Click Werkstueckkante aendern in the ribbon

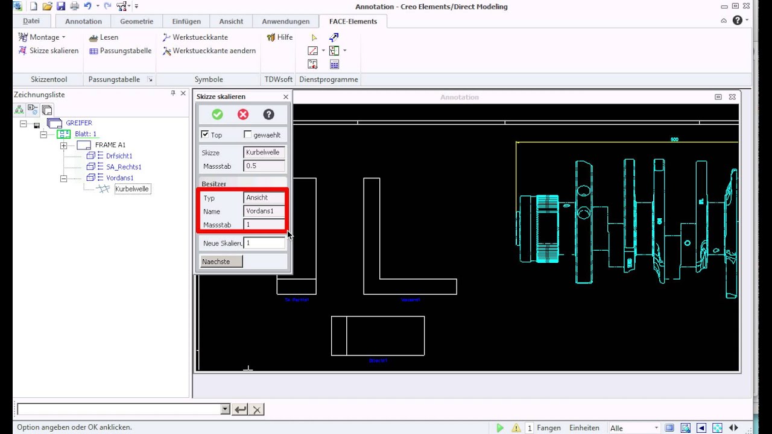[209, 51]
